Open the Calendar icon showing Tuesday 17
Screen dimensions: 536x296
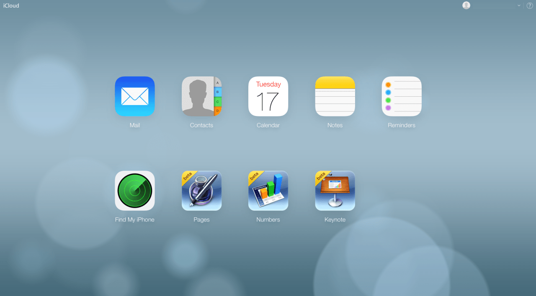coord(268,96)
